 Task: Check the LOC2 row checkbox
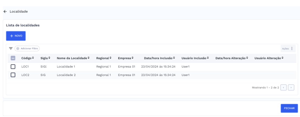(x=13, y=75)
